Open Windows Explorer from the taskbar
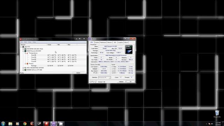Viewport: 224px width, 126px height. [10, 124]
